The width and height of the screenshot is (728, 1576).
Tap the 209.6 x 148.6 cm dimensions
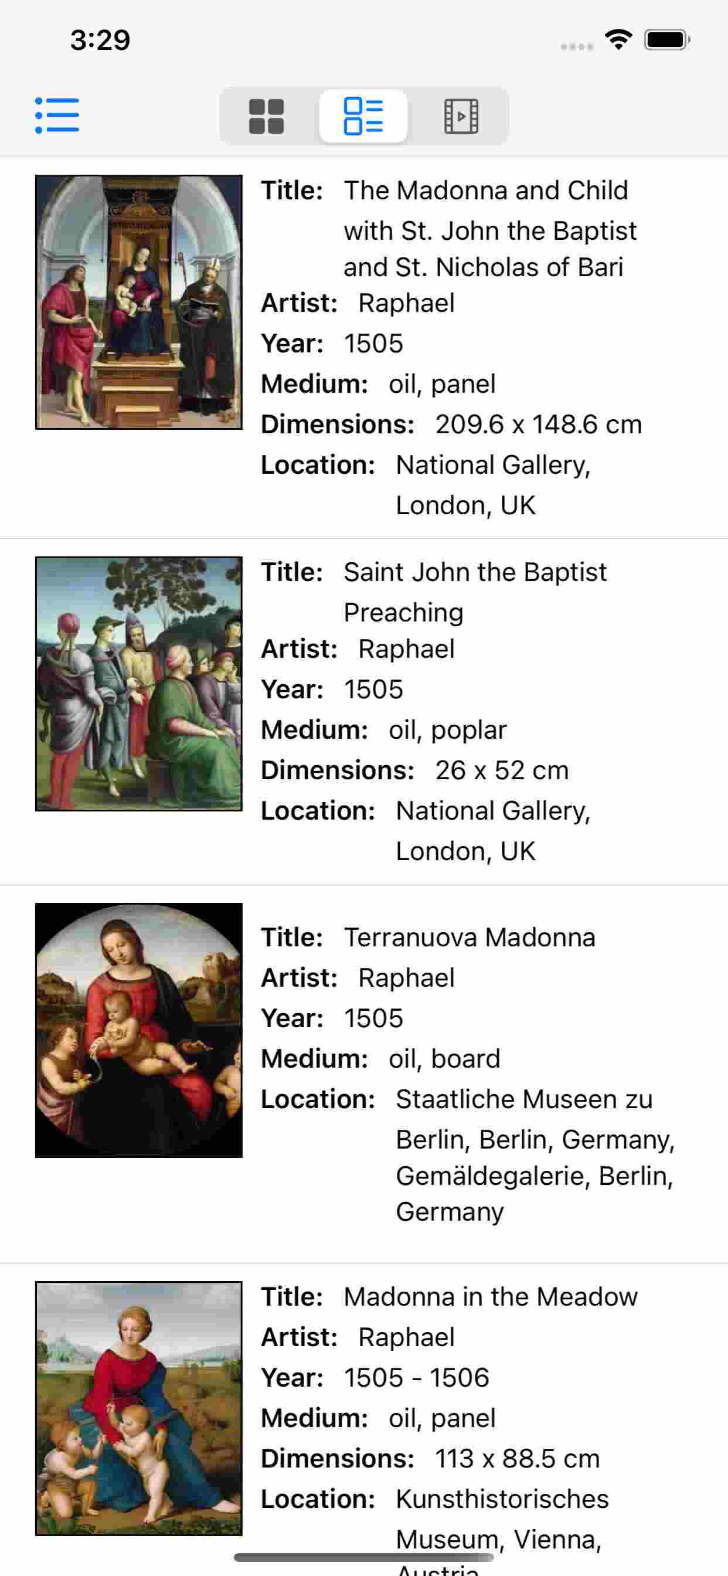[538, 424]
